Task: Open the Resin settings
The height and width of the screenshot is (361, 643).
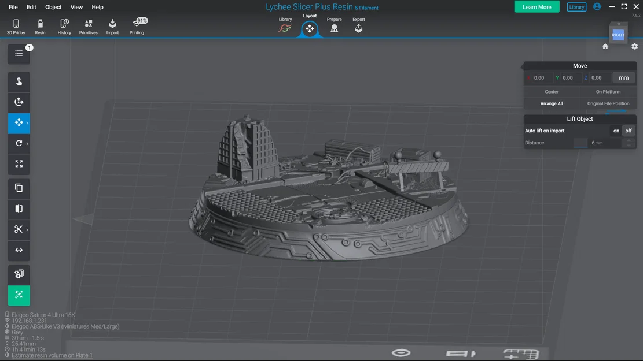Action: (x=40, y=27)
